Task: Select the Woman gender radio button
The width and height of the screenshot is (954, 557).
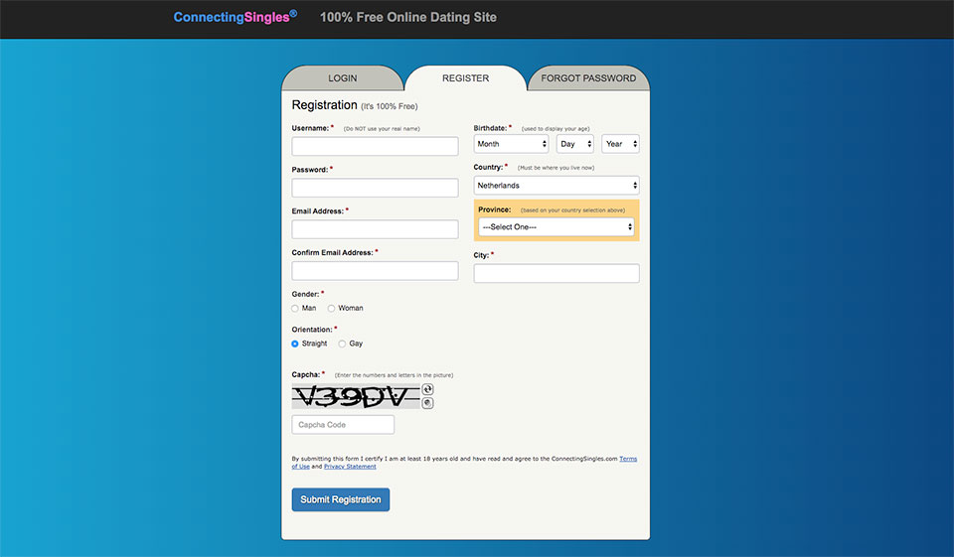Action: pyautogui.click(x=332, y=309)
